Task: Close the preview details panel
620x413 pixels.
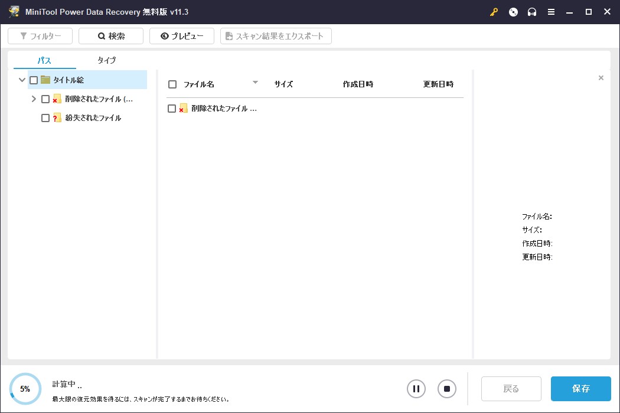Action: [601, 78]
